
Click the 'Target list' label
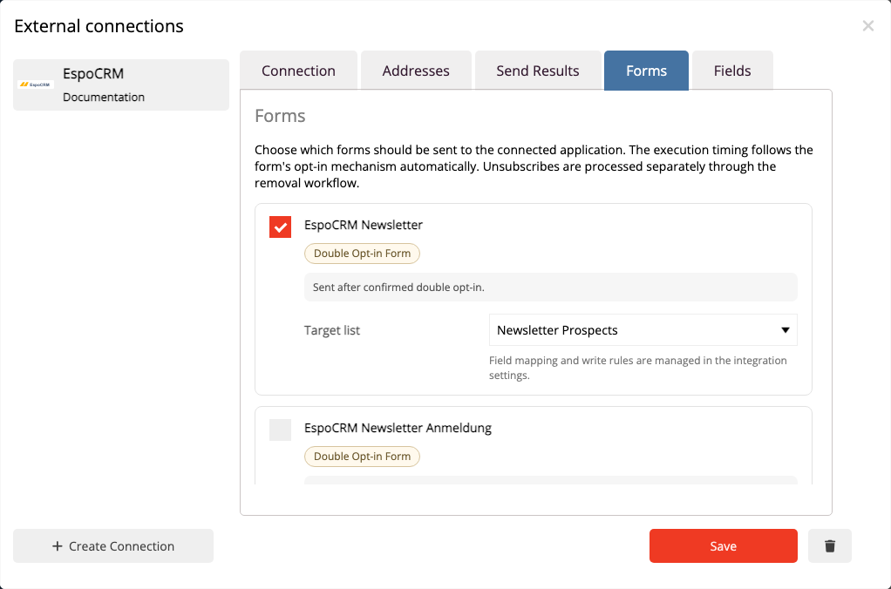[332, 330]
